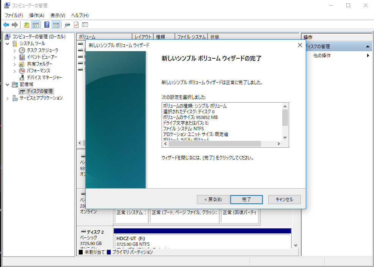This screenshot has width=374, height=267.
Task: Open the 表示(V) menu
Action: 58,15
